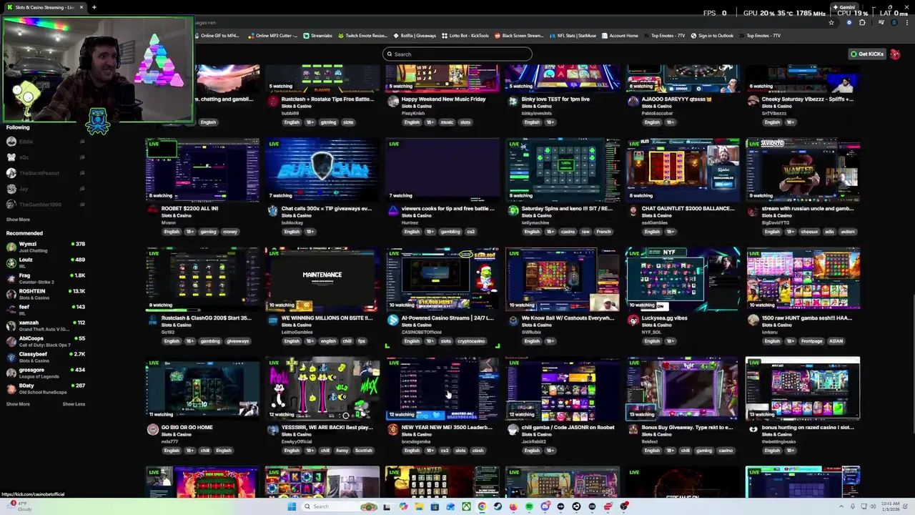Screen dimensions: 915x515
Task: Click the B0aty channel avatar in sidebar
Action: pos(11,388)
